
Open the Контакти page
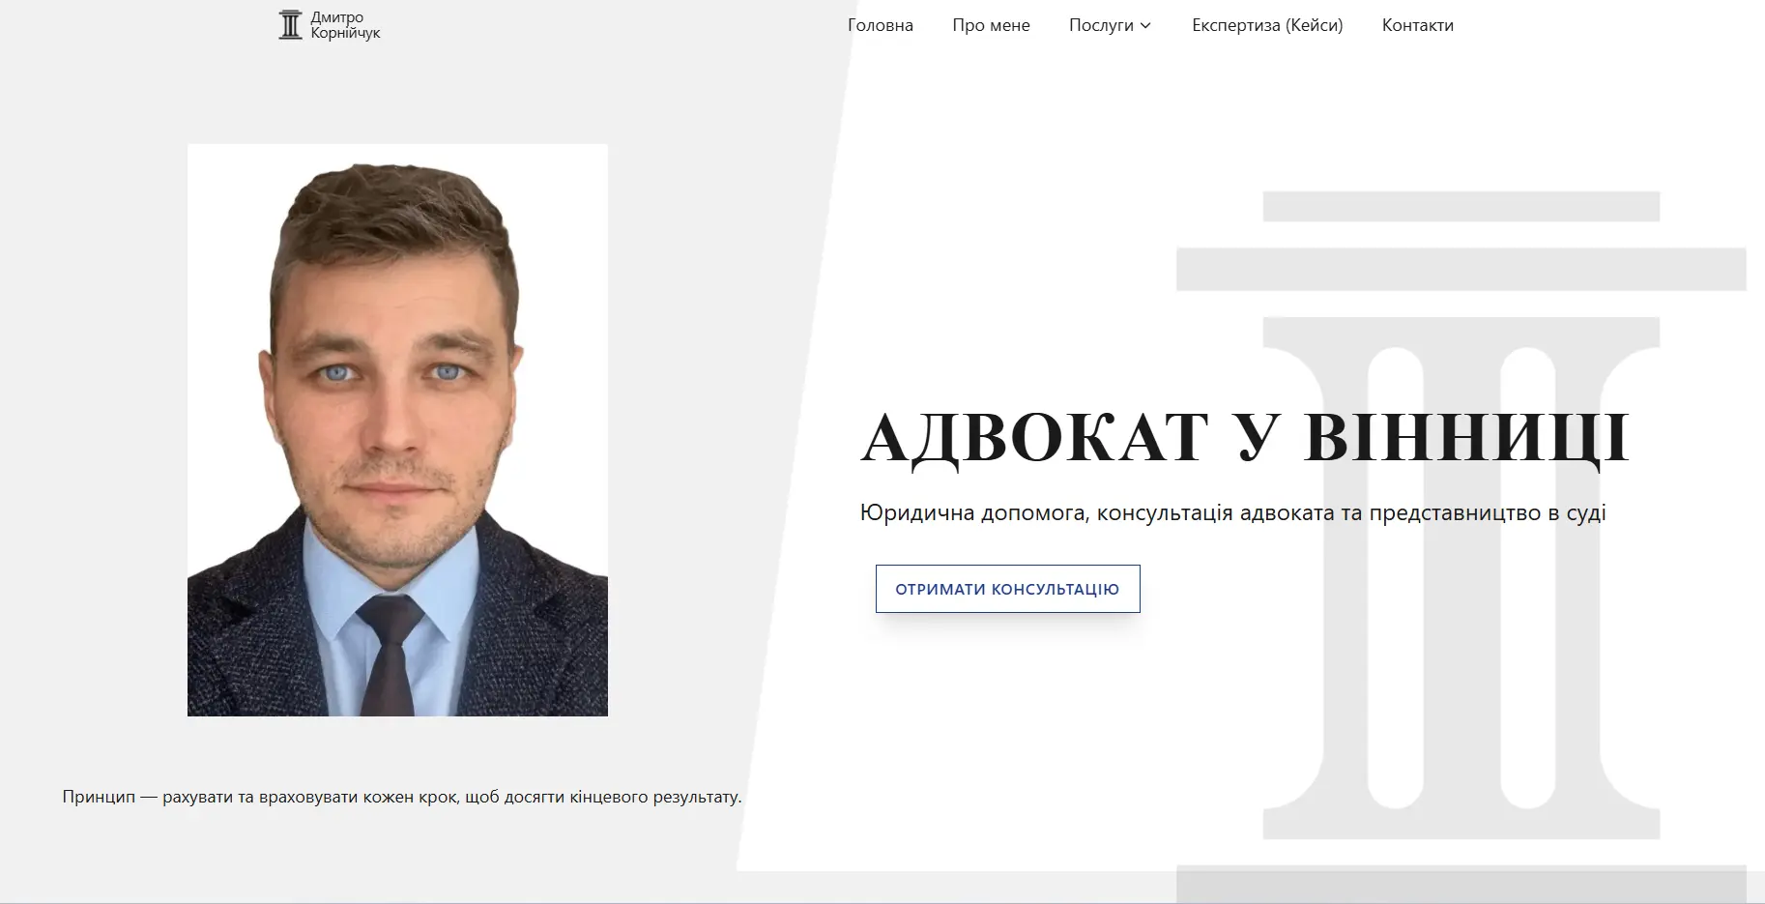click(1417, 25)
